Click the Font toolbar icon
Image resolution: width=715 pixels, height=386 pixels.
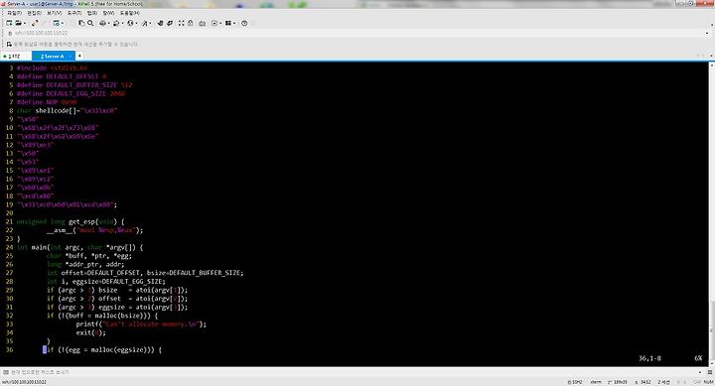(x=144, y=23)
